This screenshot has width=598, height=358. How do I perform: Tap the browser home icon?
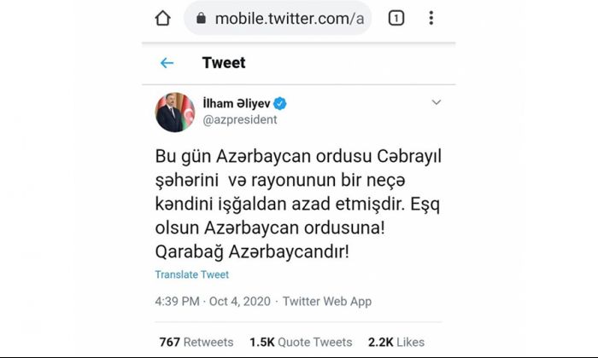point(163,18)
